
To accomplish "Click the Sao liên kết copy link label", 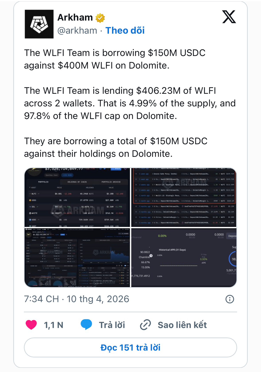I will (x=182, y=325).
